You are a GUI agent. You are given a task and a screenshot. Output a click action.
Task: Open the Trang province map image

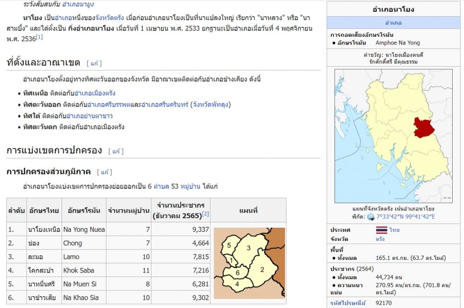[393, 136]
